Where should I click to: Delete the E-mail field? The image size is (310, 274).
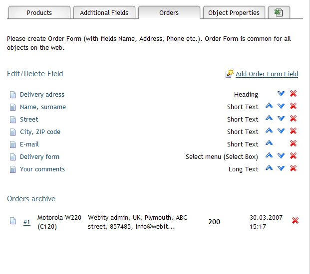293,143
